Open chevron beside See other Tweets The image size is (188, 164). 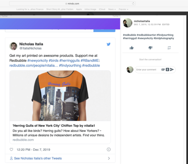click(109, 158)
